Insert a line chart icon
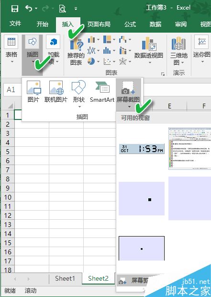 (91, 50)
